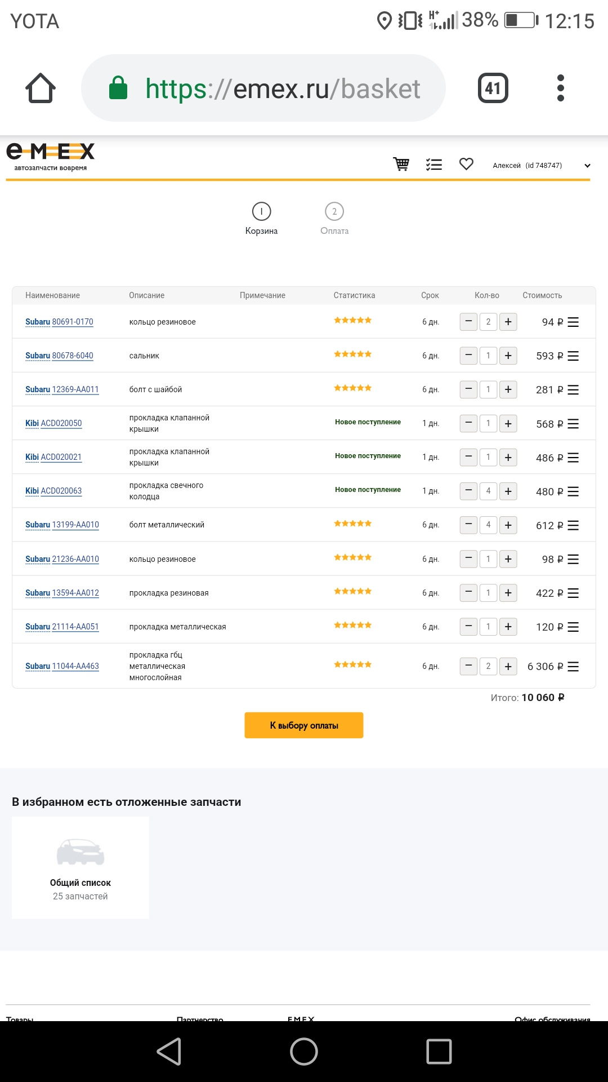
Task: Decrease quantity of Kibi ACD020021
Action: coord(468,457)
